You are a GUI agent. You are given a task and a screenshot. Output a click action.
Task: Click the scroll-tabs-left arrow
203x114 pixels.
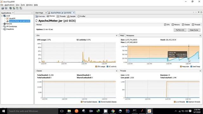pos(193,12)
